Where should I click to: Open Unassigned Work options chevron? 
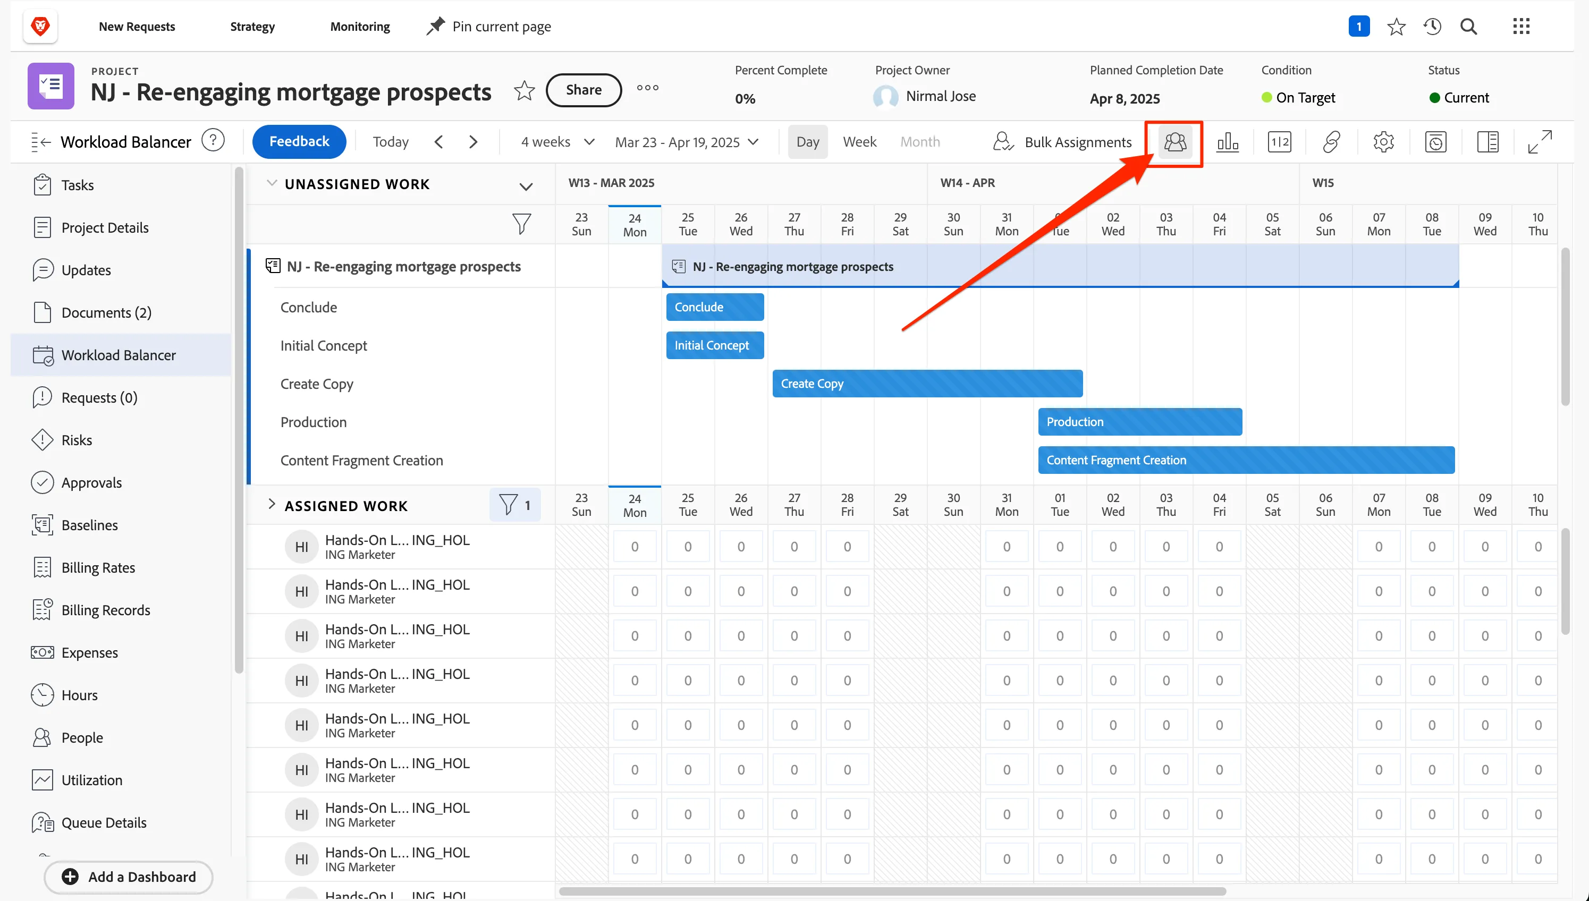pyautogui.click(x=526, y=187)
